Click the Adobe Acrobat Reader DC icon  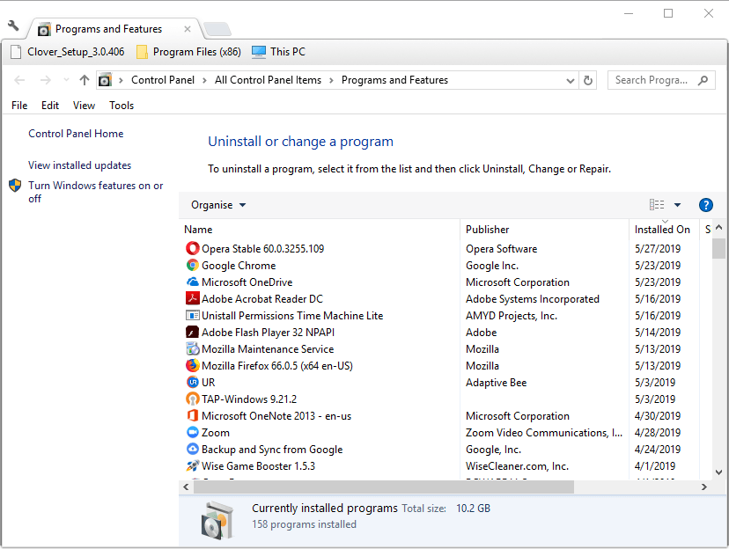193,298
